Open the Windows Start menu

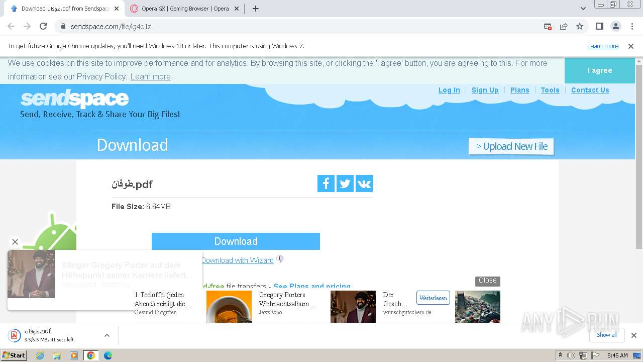[14, 355]
